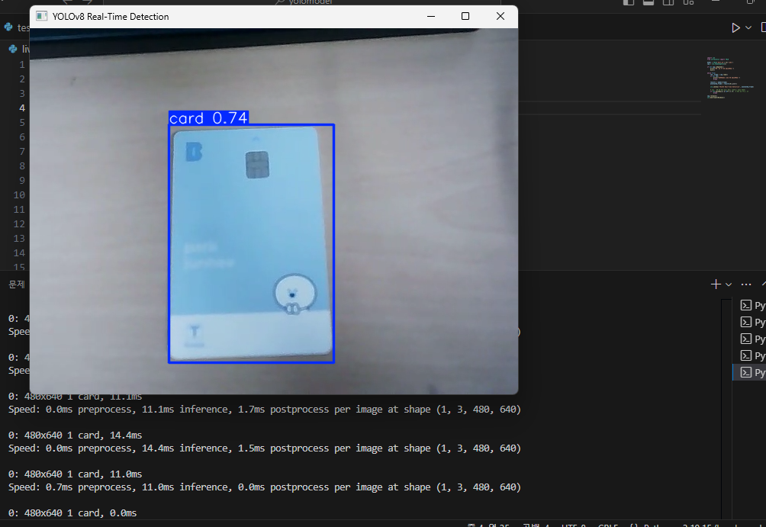The width and height of the screenshot is (766, 527).
Task: Maximize panel size using the chevron
Action: 763,284
